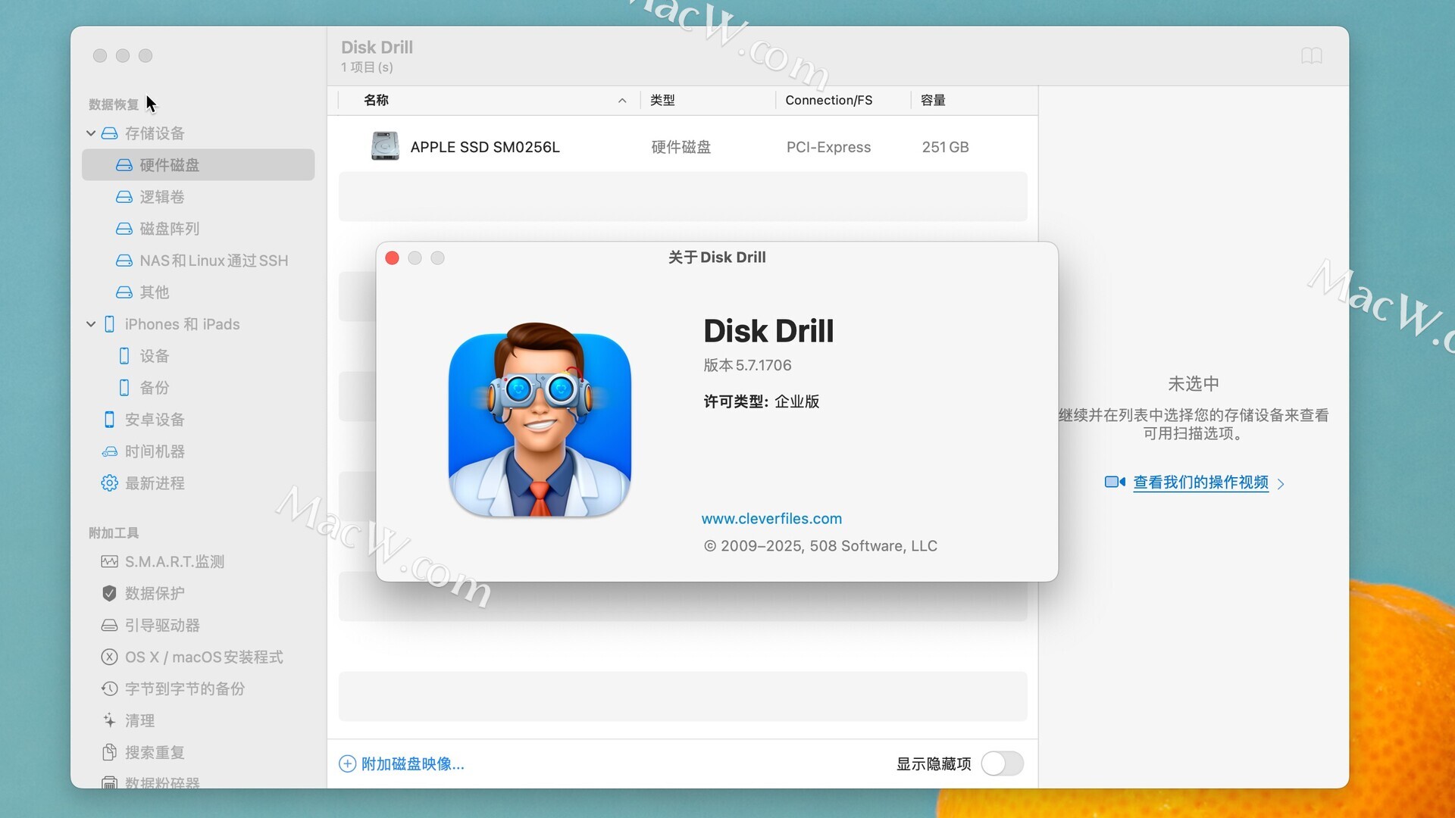
Task: Open S.M.A.R.T.监测 label in sidebar
Action: pyautogui.click(x=174, y=562)
